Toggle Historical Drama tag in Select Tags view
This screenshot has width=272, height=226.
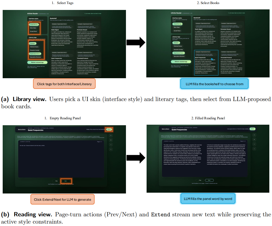click(x=34, y=47)
